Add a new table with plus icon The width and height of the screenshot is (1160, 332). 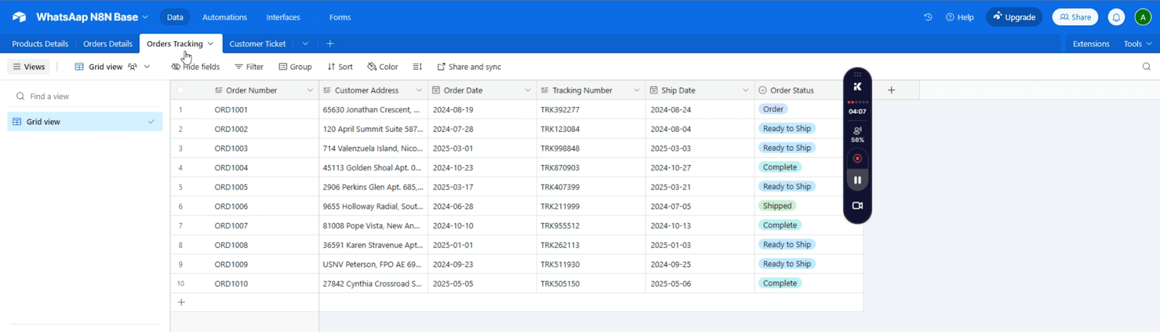pyautogui.click(x=330, y=43)
